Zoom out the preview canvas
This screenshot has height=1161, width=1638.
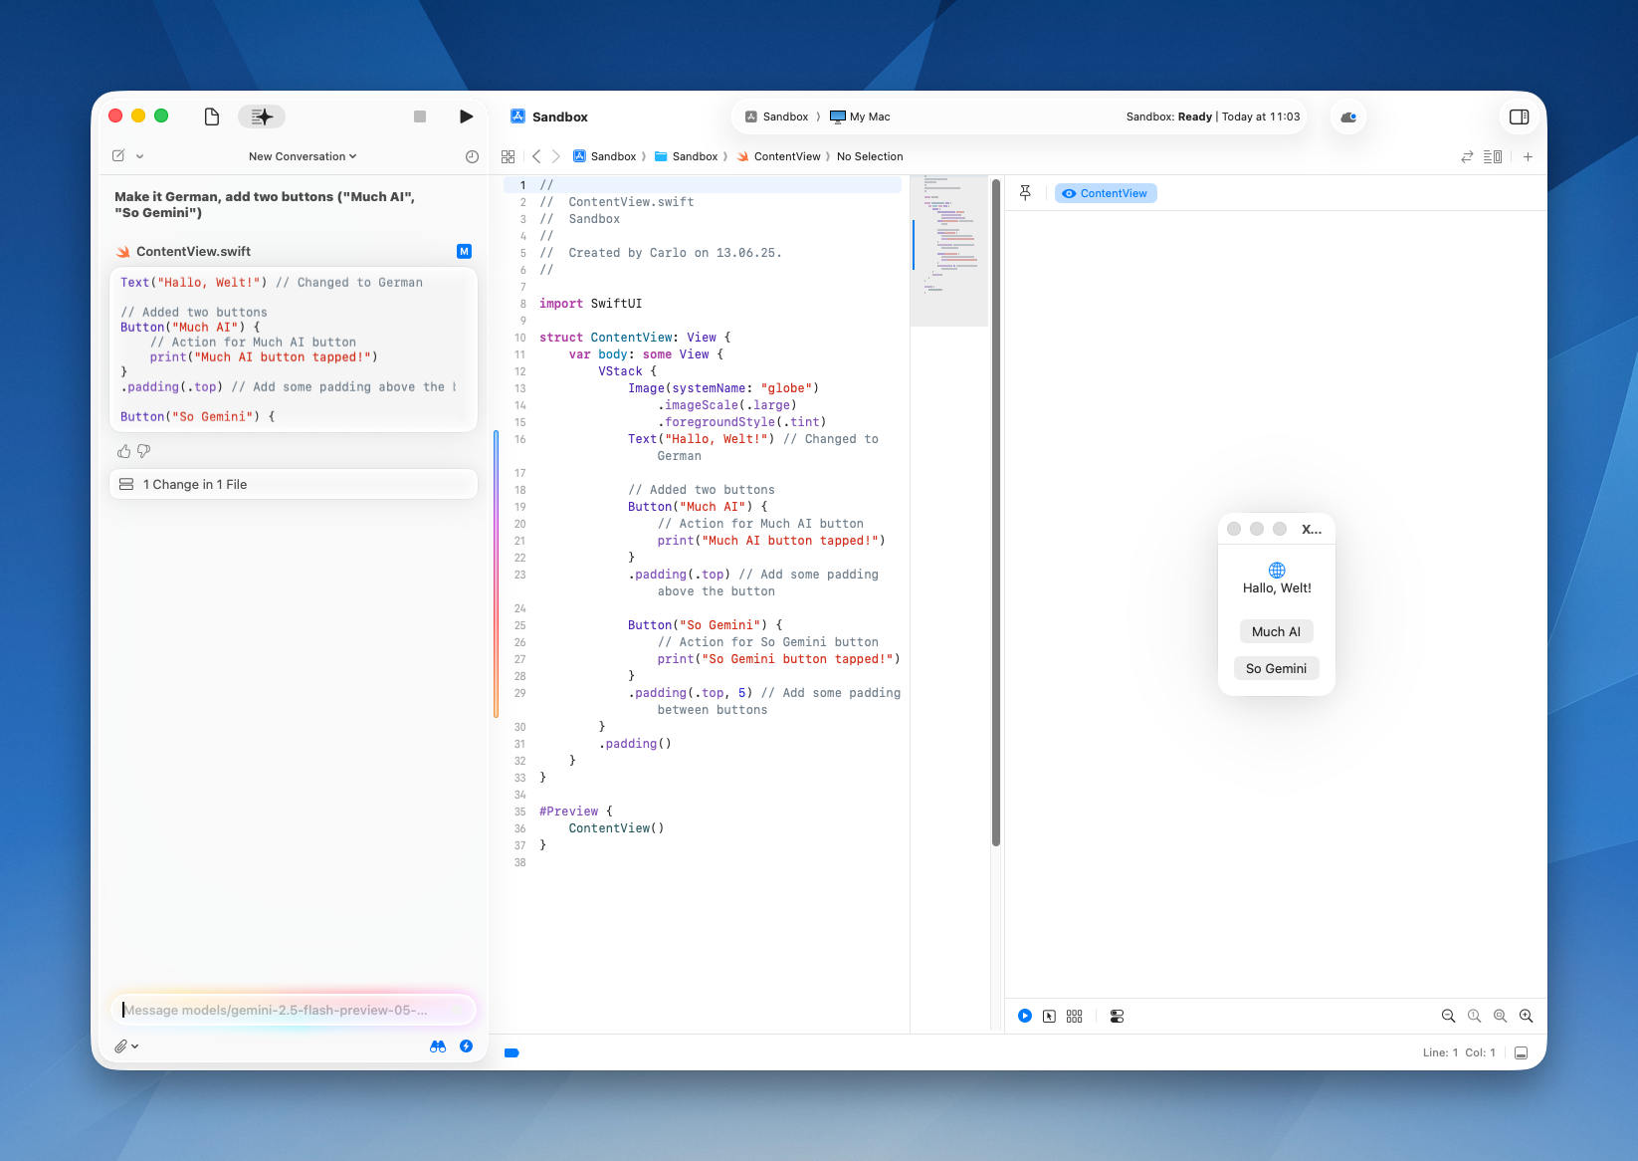tap(1448, 1016)
